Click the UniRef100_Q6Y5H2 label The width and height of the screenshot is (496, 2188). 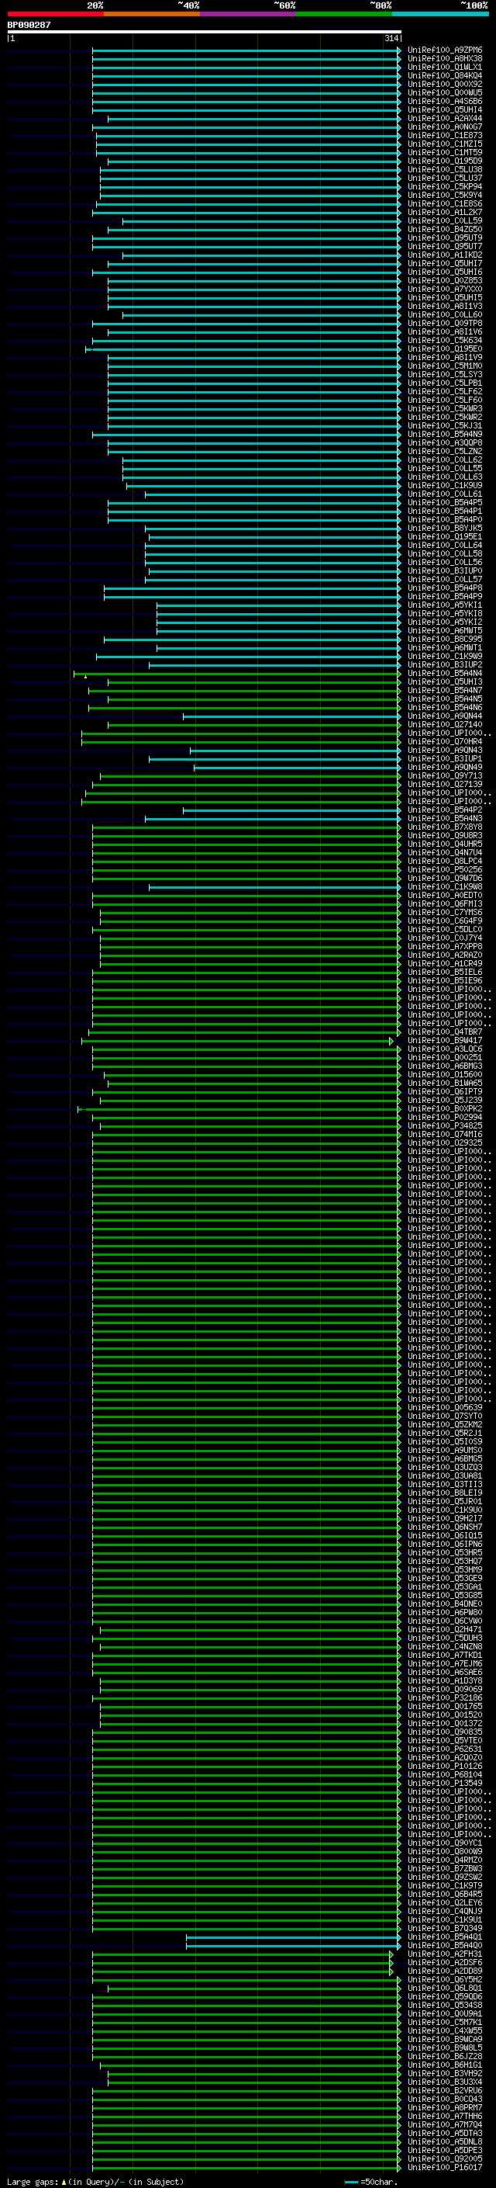pos(445,1980)
